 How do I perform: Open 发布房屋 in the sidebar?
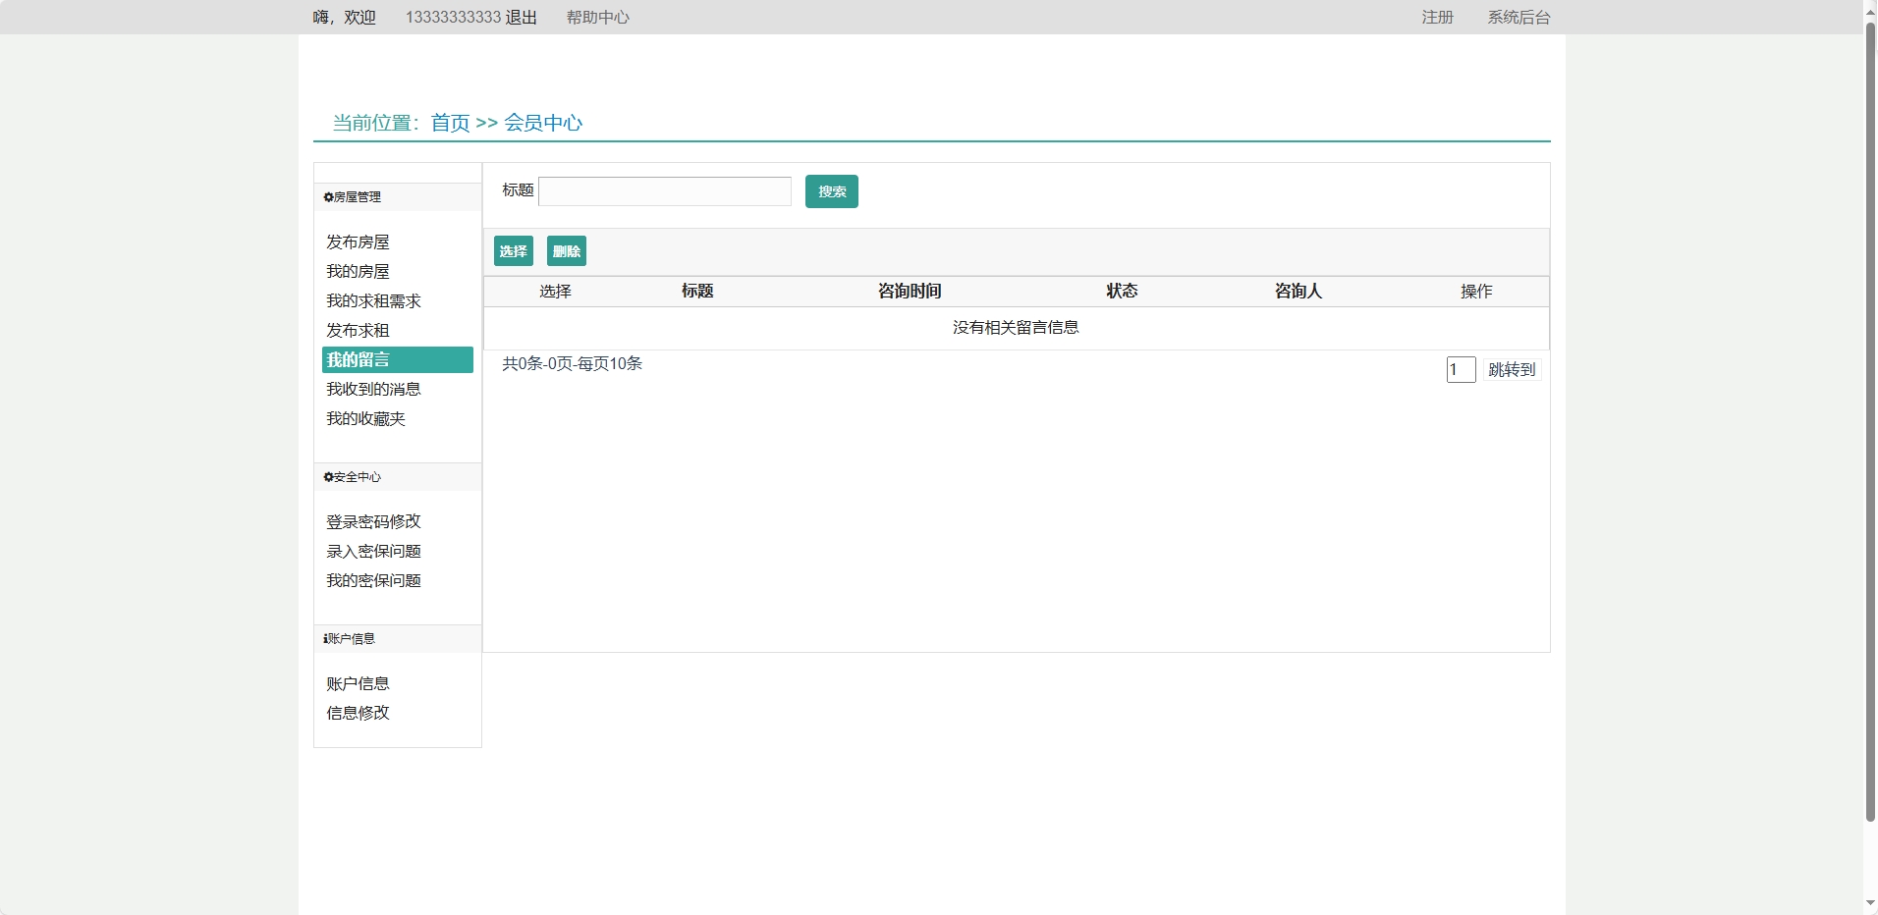358,242
